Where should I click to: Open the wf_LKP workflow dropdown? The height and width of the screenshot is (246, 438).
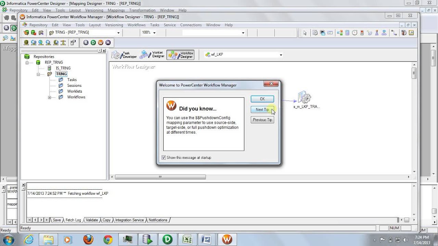281,55
